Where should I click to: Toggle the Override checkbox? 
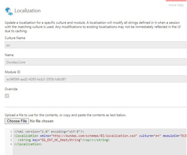click(7, 96)
